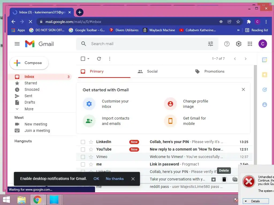Delete the hovered conversation with trash icon
Image resolution: width=274 pixels, height=205 pixels.
coord(224,179)
